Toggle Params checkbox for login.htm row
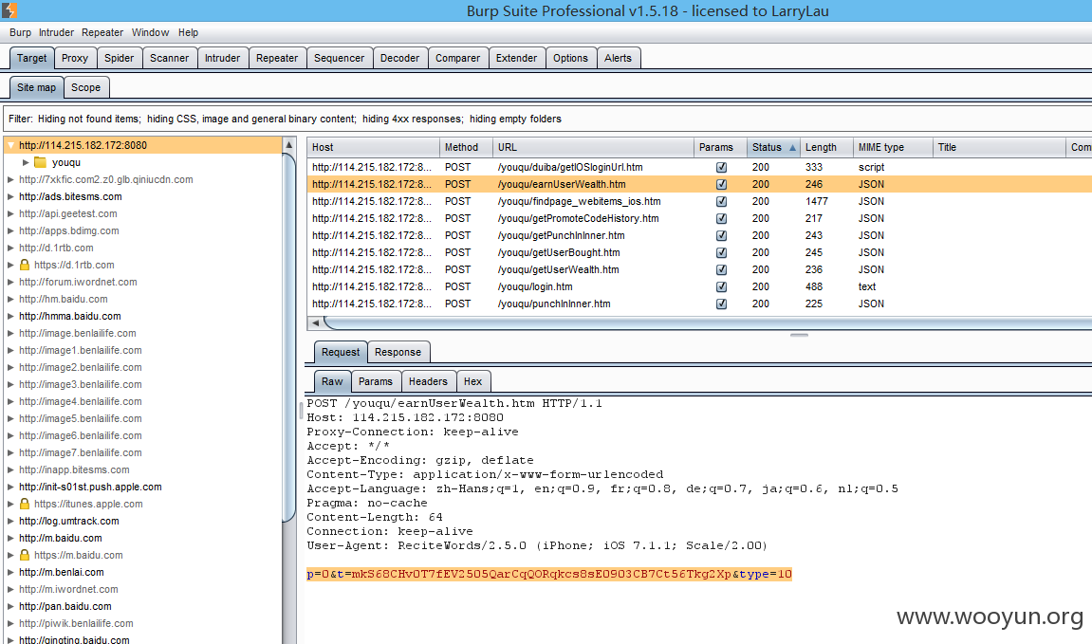 click(721, 286)
